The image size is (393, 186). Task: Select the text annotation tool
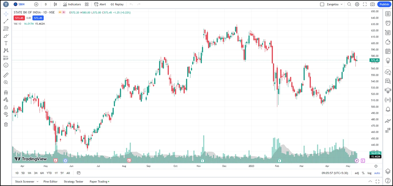coord(6,43)
